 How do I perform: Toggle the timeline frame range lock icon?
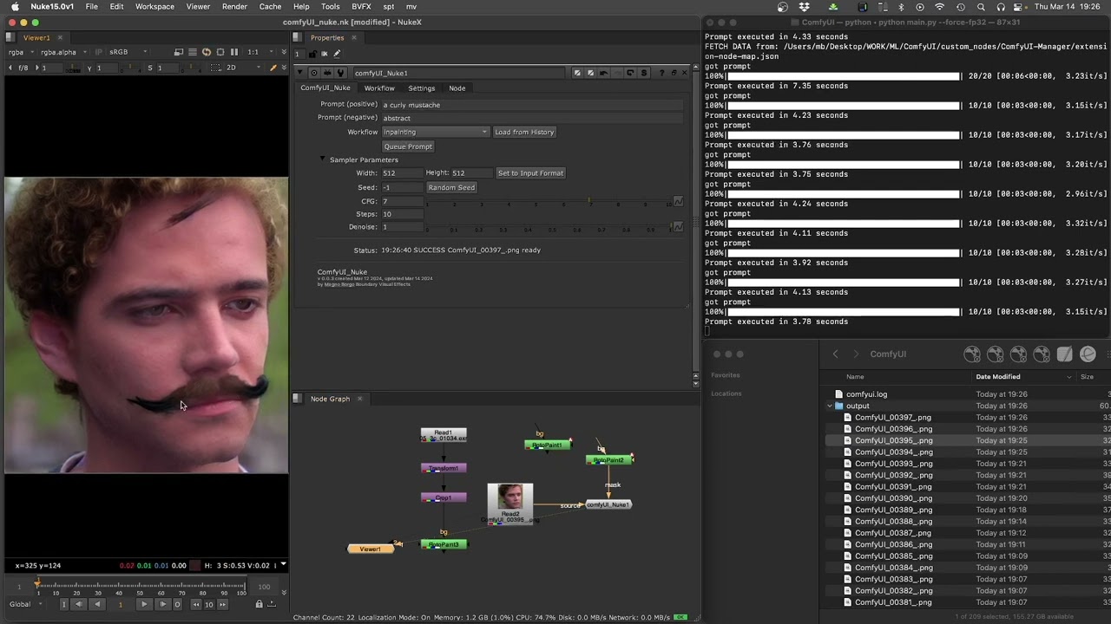click(259, 604)
